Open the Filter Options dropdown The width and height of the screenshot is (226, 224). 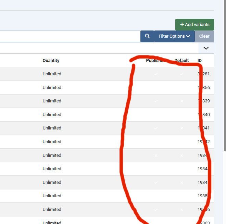pos(174,36)
